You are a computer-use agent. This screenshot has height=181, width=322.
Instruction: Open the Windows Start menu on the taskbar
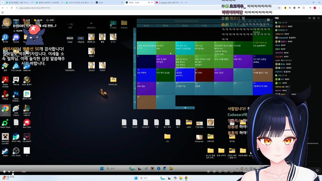pyautogui.click(x=136, y=178)
